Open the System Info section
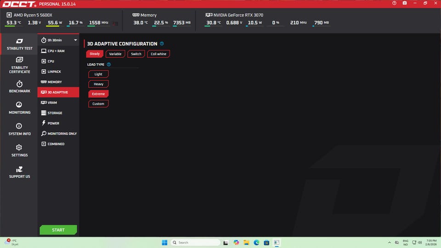441x248 pixels. coord(19,130)
